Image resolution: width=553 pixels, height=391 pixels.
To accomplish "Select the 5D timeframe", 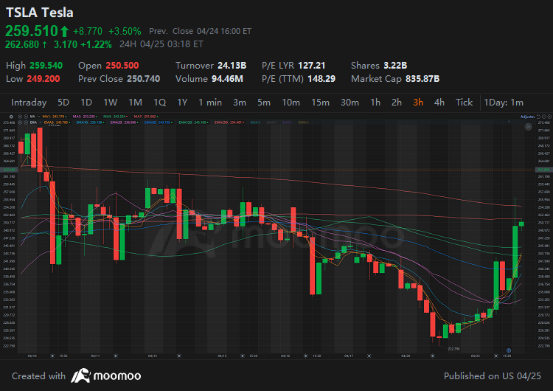I will coord(63,103).
